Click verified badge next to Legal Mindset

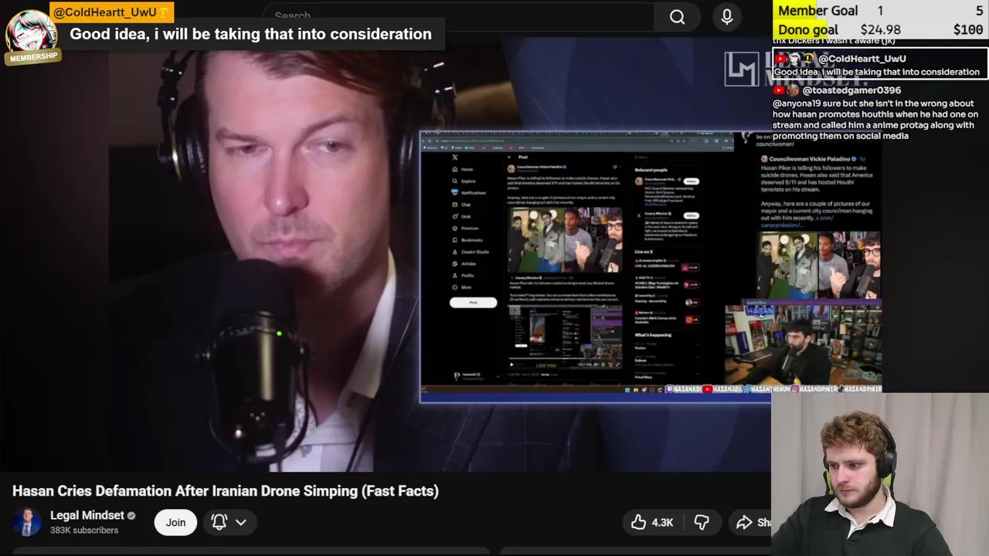point(131,516)
